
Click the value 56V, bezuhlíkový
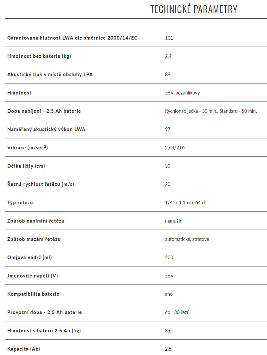click(182, 93)
